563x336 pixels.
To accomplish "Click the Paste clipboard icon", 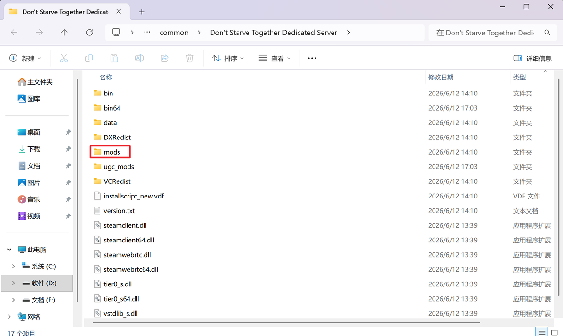I will point(114,58).
